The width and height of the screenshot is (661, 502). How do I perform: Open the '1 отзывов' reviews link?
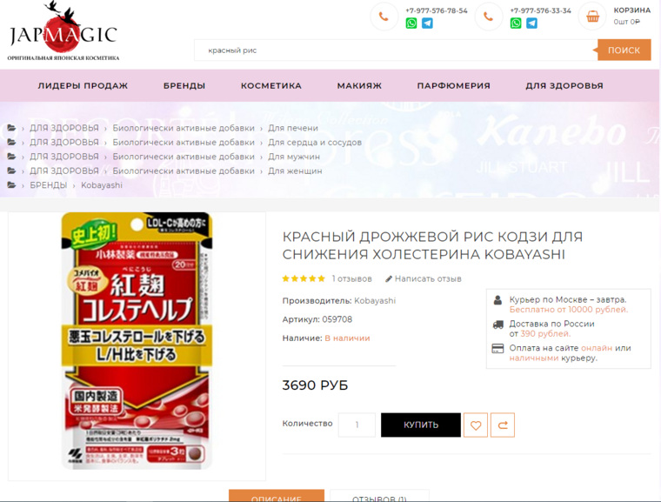click(352, 279)
